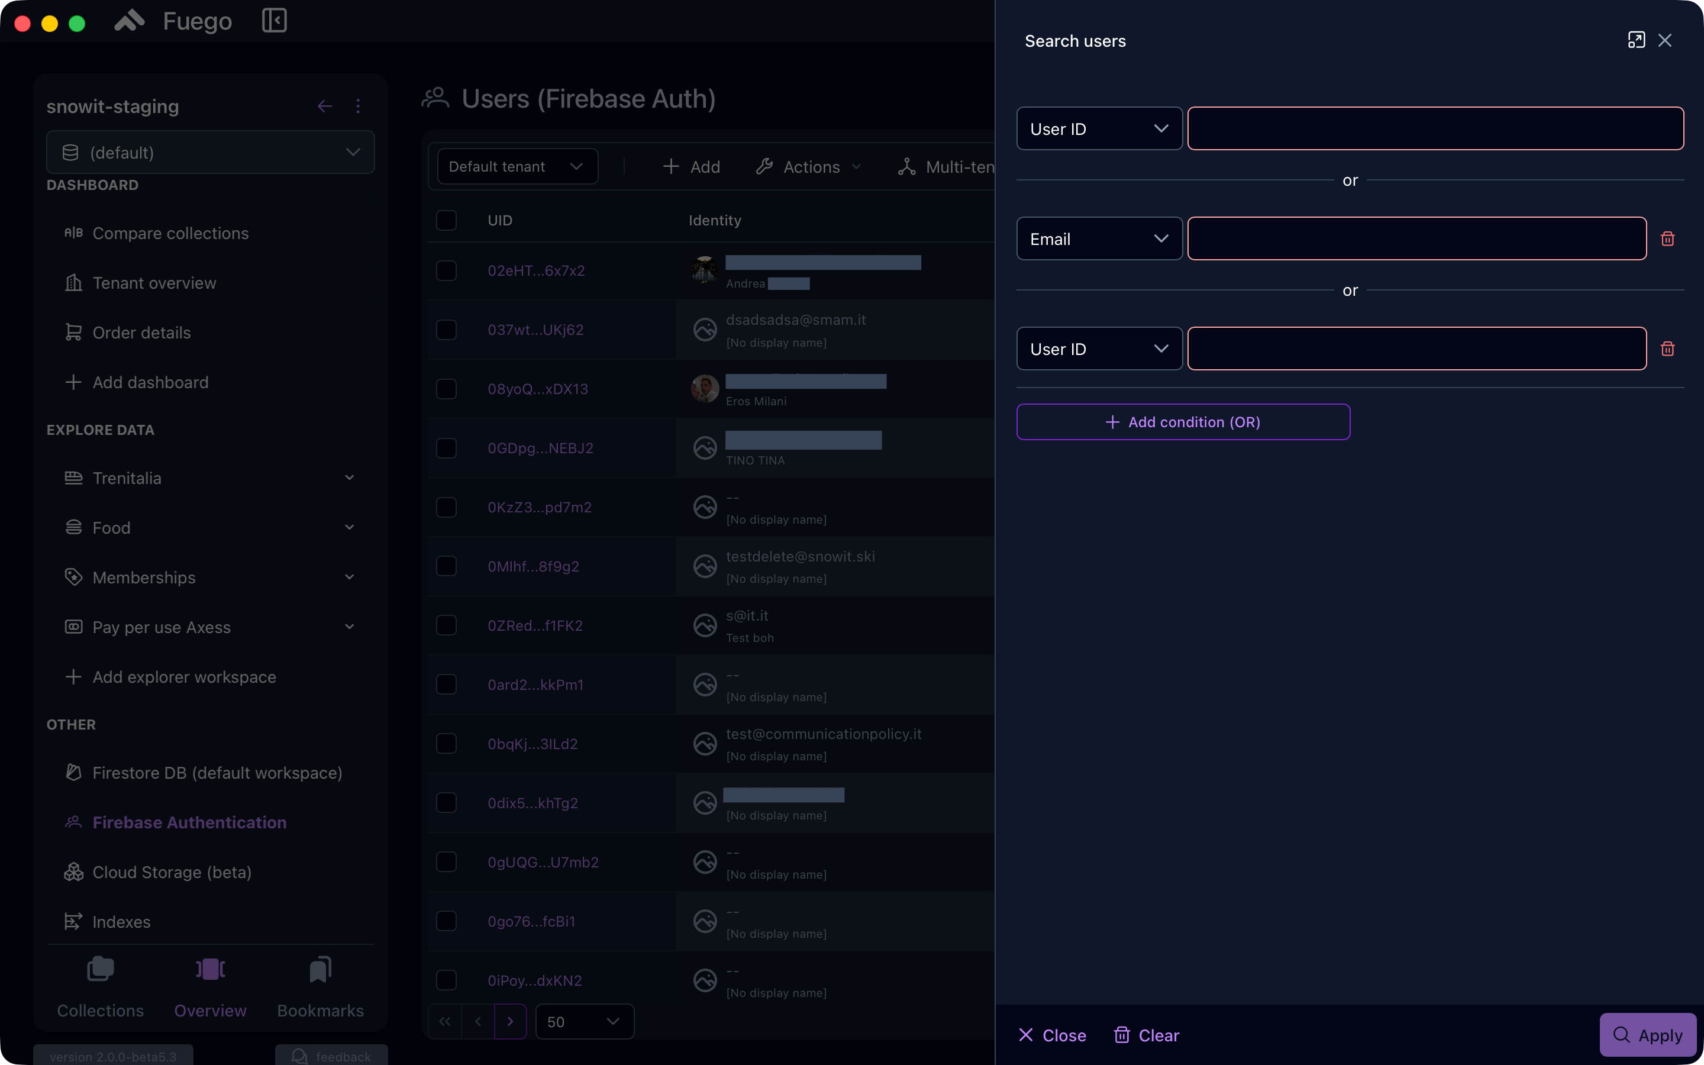
Task: Expand Pay per use Axess workspace
Action: click(x=349, y=627)
